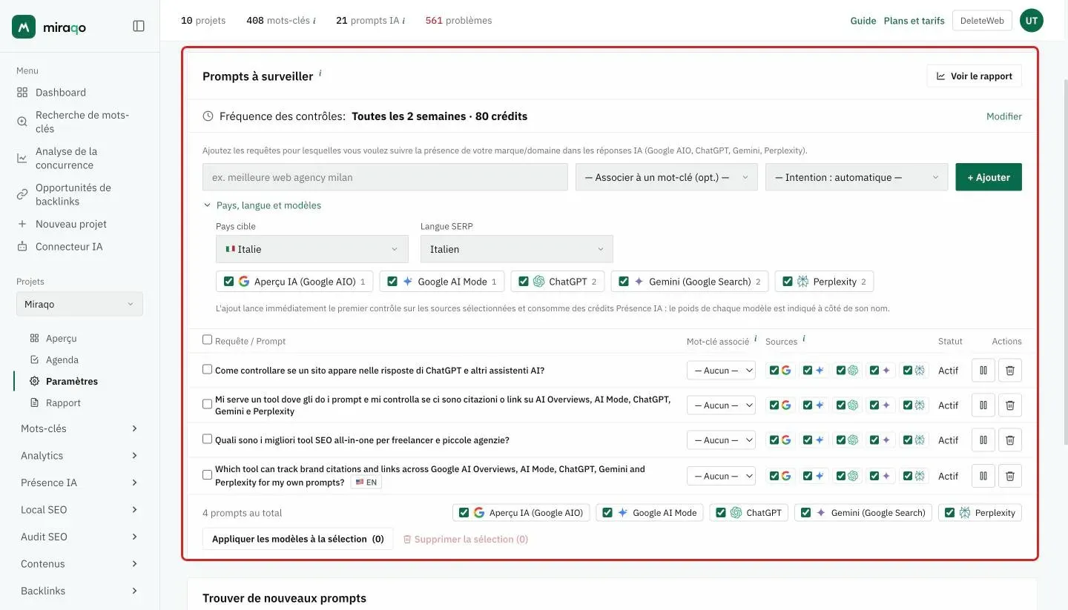
Task: Click the + Ajouter button
Action: click(x=989, y=177)
